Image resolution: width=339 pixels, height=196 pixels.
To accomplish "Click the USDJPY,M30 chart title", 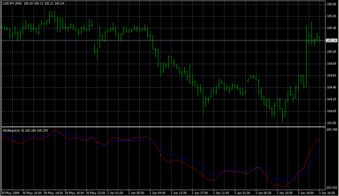I will tap(12, 3).
